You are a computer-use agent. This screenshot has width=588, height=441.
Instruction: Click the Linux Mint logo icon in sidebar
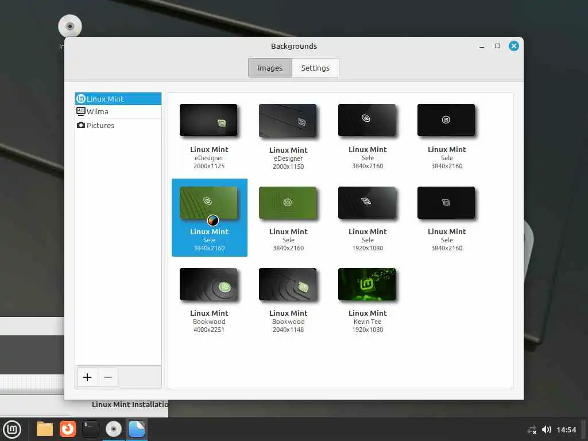[x=80, y=99]
